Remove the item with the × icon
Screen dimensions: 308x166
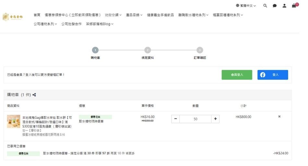point(279,116)
